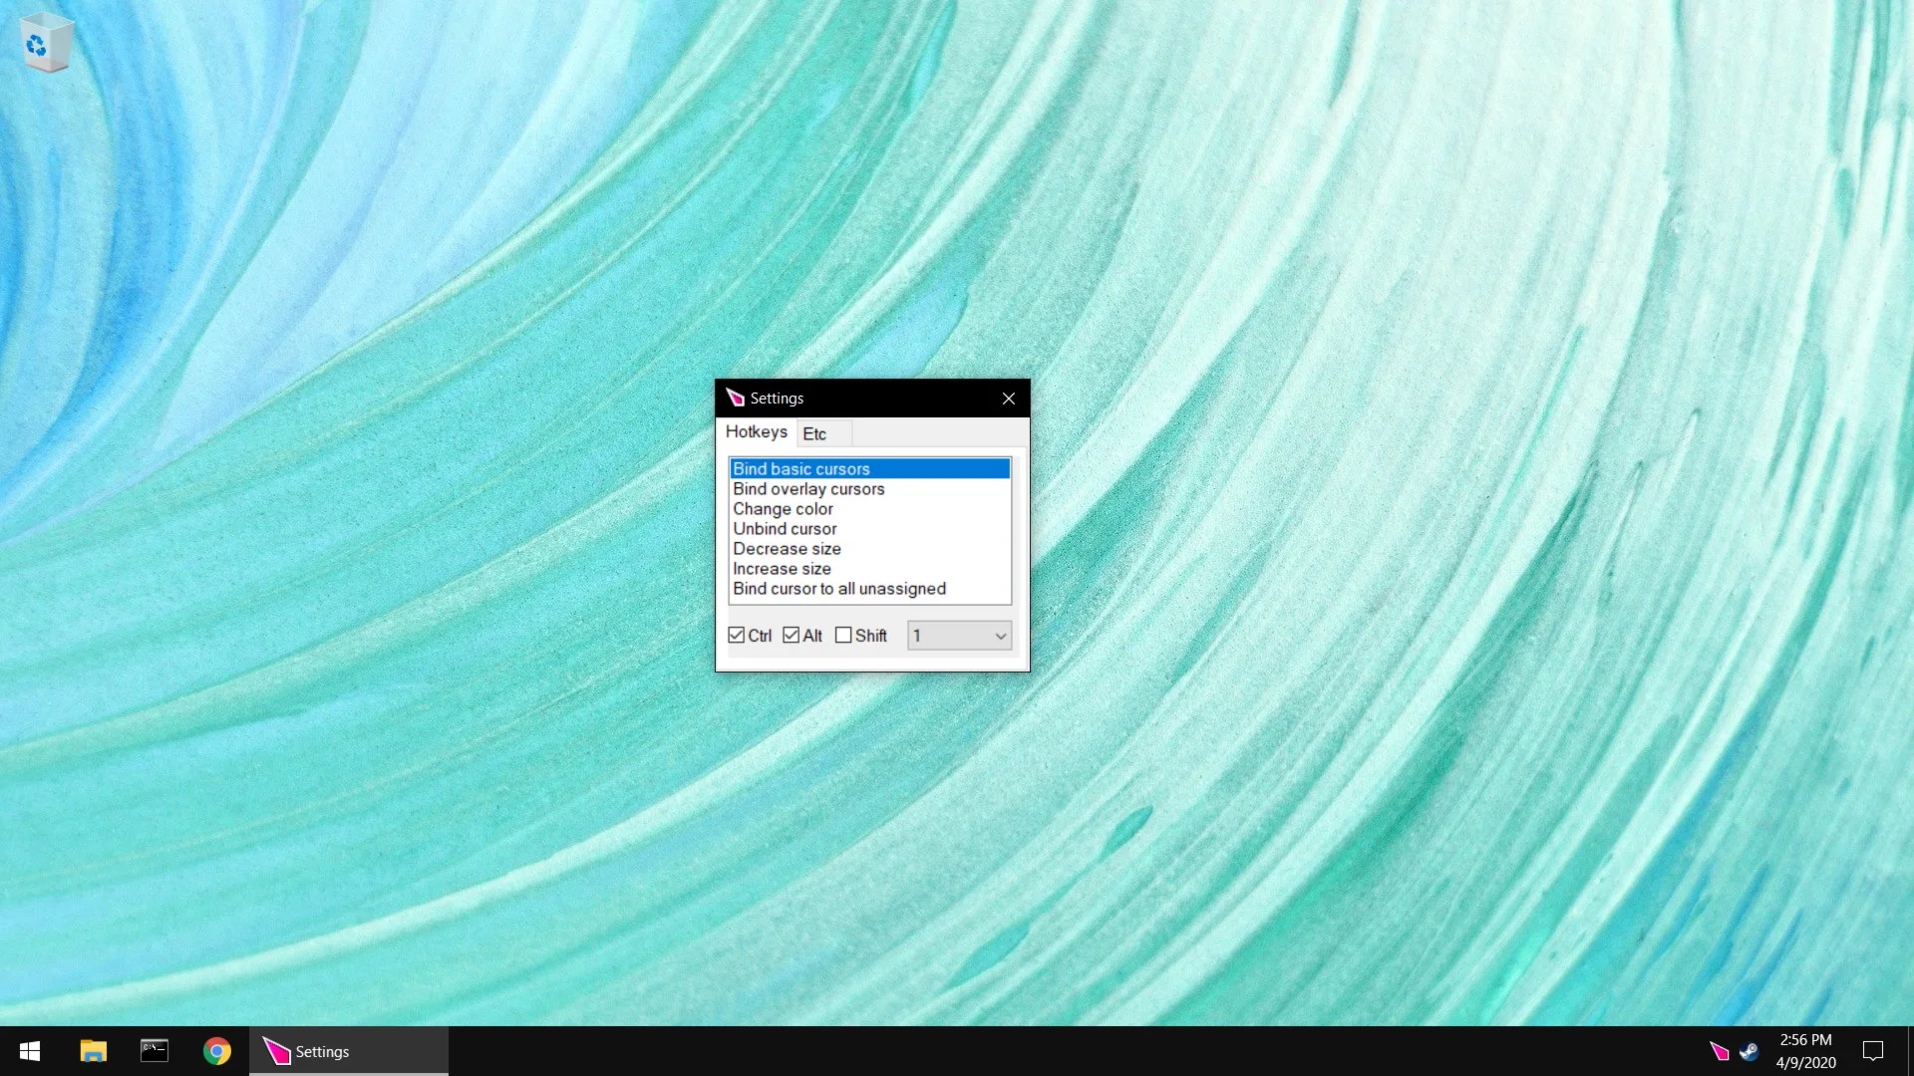Switch to the Etc tab
1914x1076 pixels.
point(814,433)
